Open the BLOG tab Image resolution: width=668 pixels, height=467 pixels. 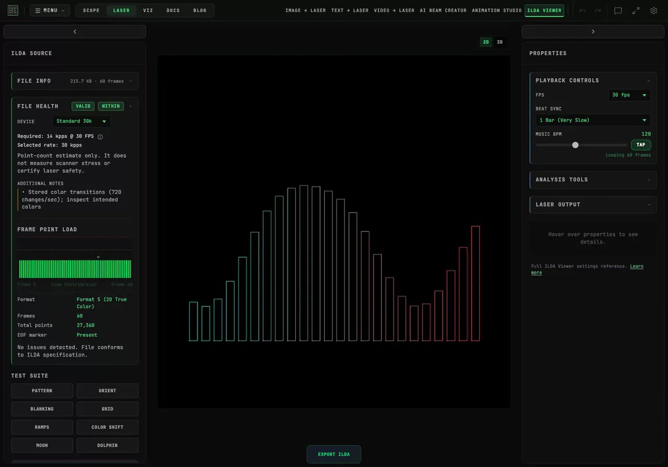[x=200, y=10]
